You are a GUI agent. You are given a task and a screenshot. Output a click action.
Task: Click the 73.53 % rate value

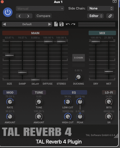10,97
